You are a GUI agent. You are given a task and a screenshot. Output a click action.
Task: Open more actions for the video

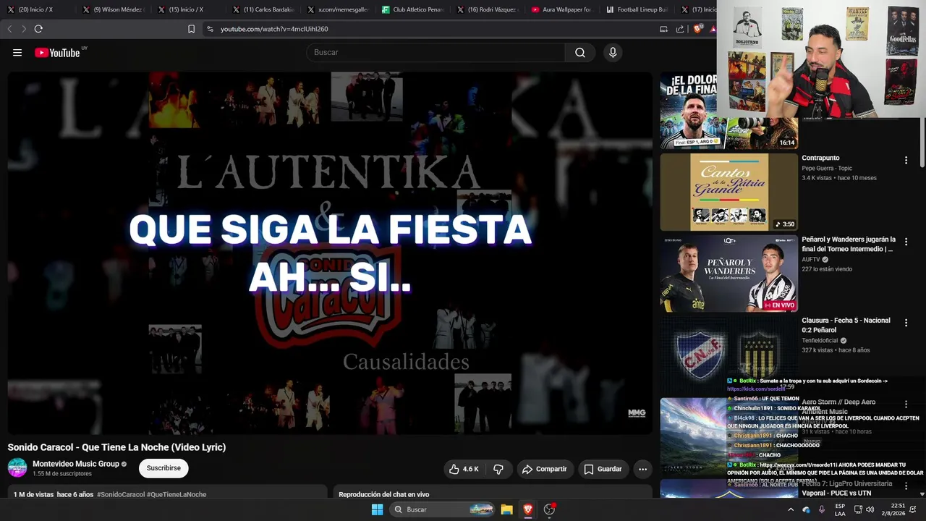pos(642,469)
